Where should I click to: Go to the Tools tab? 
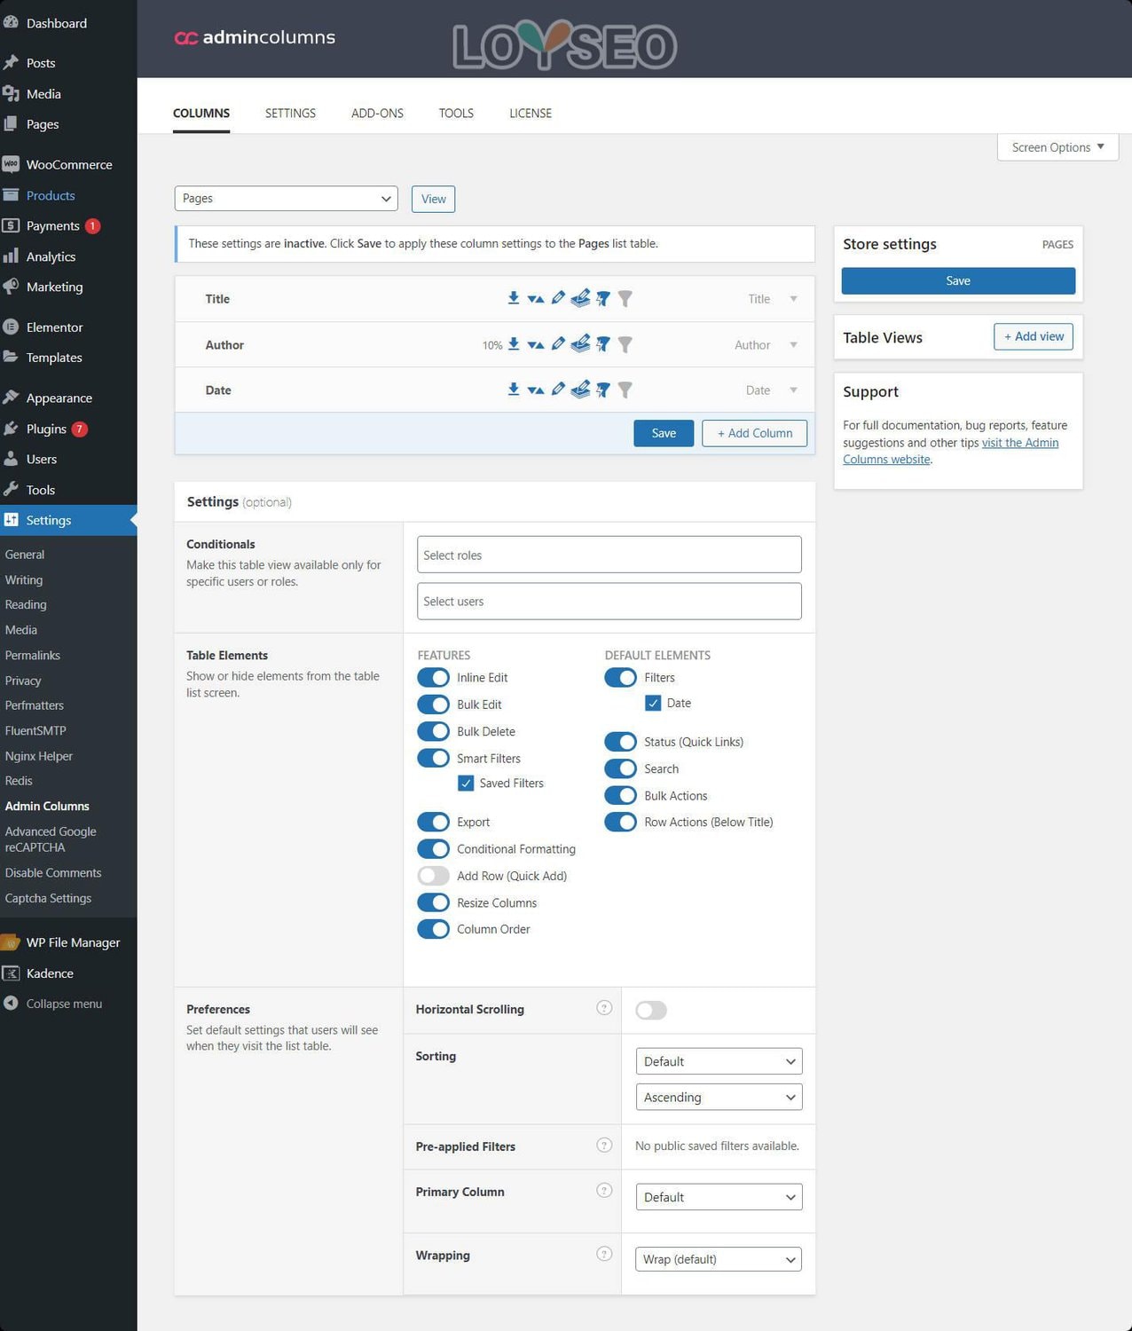coord(456,114)
